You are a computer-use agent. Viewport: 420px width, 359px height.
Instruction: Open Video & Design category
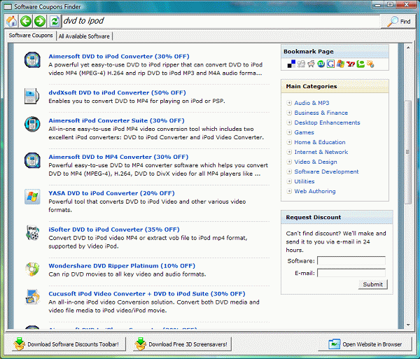click(x=316, y=162)
